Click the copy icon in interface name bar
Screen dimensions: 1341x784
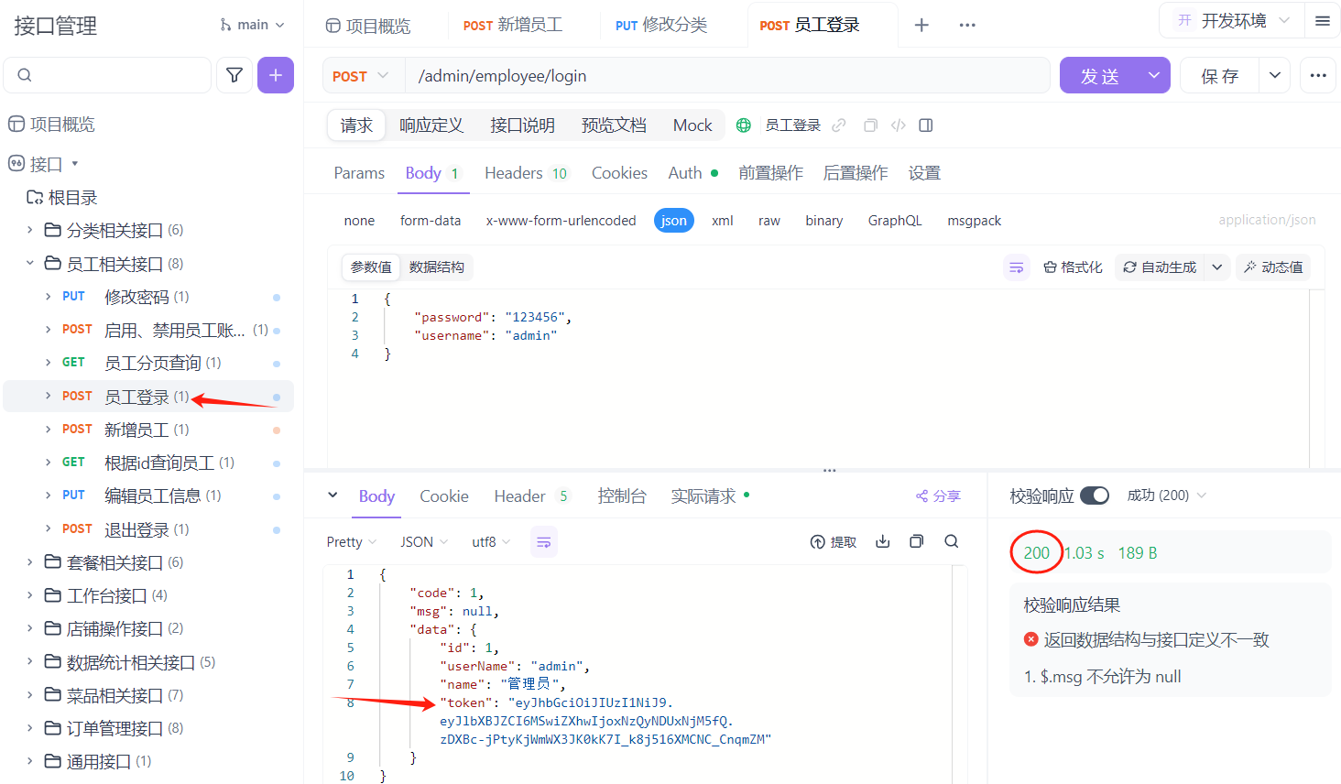(870, 125)
